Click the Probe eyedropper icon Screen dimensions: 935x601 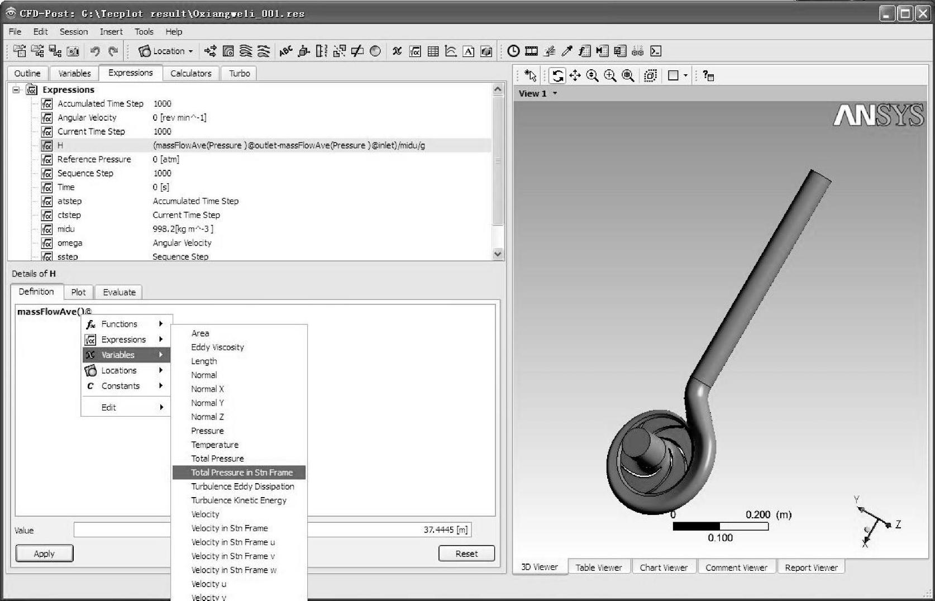pos(567,51)
